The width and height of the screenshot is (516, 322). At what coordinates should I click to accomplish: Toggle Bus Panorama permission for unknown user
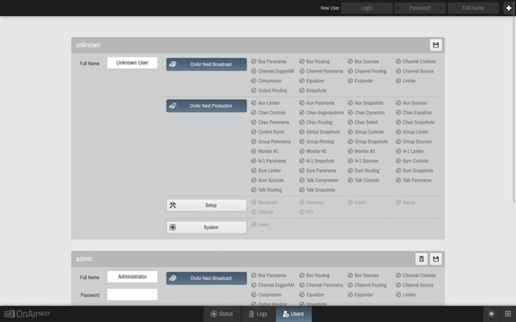click(x=269, y=62)
